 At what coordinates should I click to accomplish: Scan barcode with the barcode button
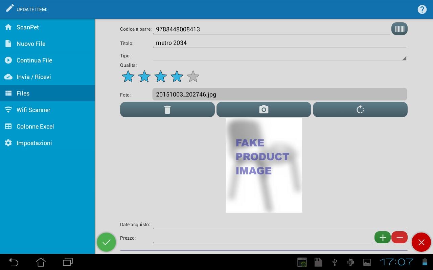(400, 29)
